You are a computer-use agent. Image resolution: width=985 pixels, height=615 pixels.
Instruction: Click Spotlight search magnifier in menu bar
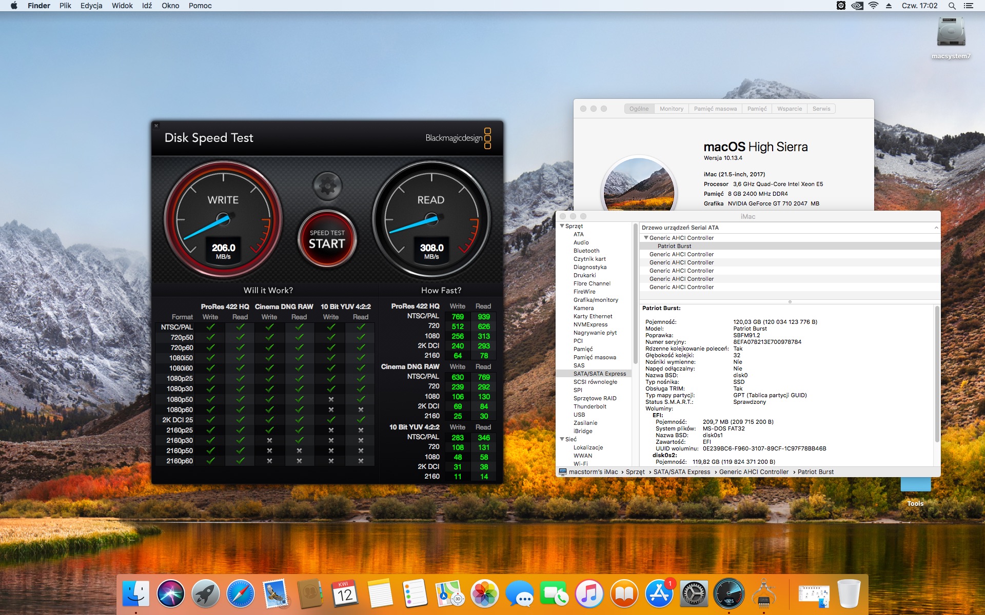(952, 6)
